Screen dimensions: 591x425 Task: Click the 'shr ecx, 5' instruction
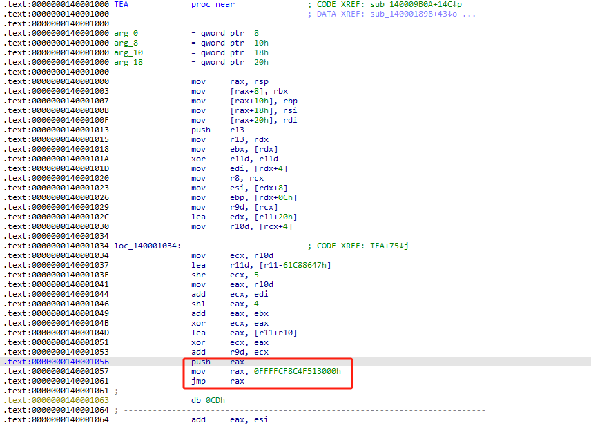(225, 275)
